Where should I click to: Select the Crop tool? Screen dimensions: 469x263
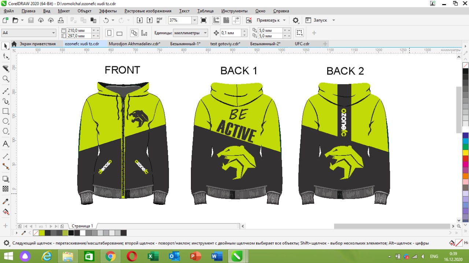pos(5,68)
